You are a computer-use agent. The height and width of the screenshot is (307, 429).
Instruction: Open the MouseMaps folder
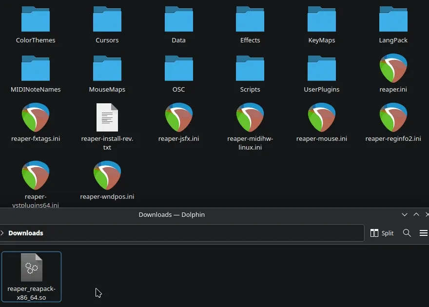pyautogui.click(x=107, y=68)
